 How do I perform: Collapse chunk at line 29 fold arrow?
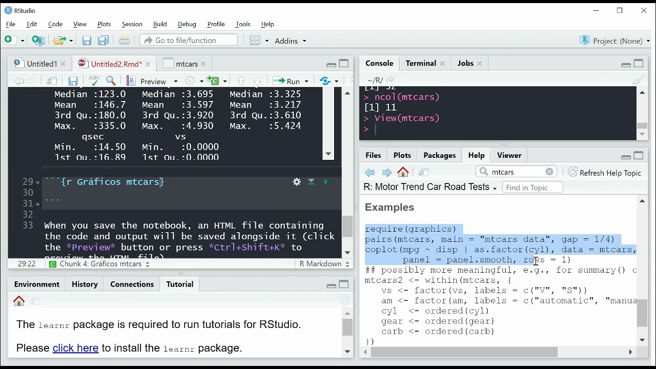(37, 182)
